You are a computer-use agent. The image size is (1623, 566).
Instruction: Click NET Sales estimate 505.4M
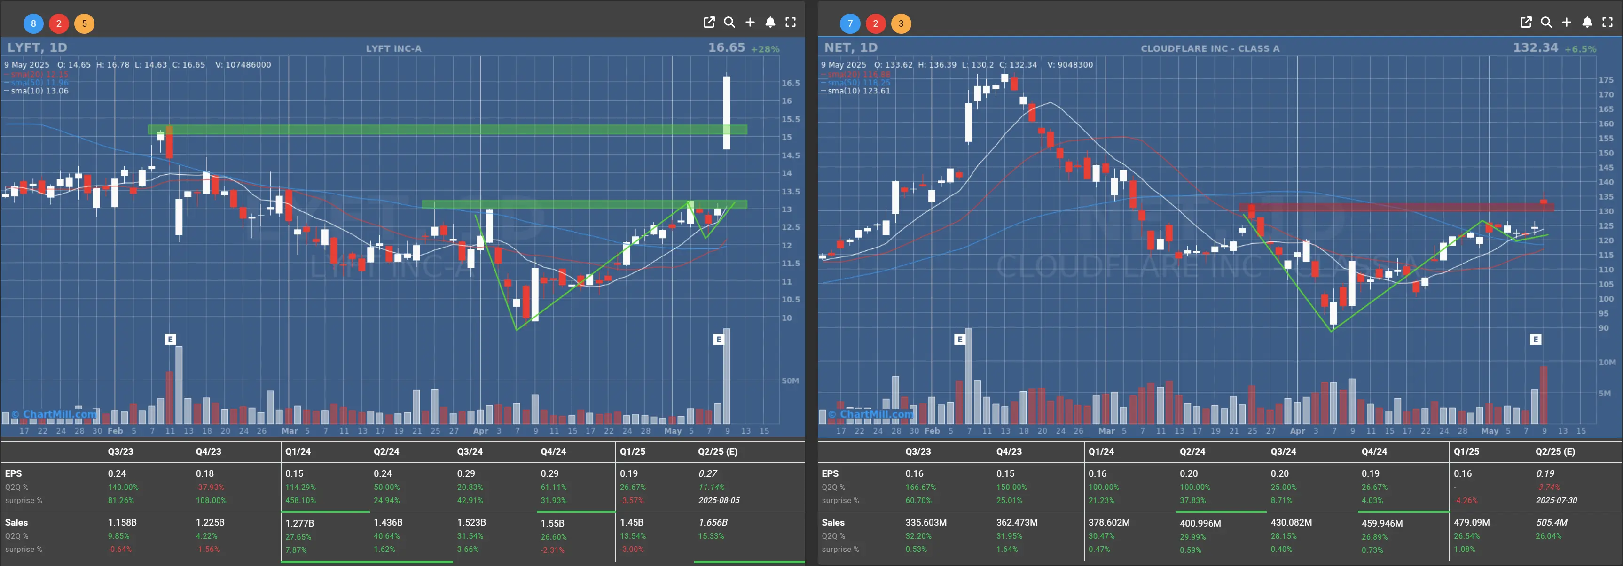(1551, 523)
